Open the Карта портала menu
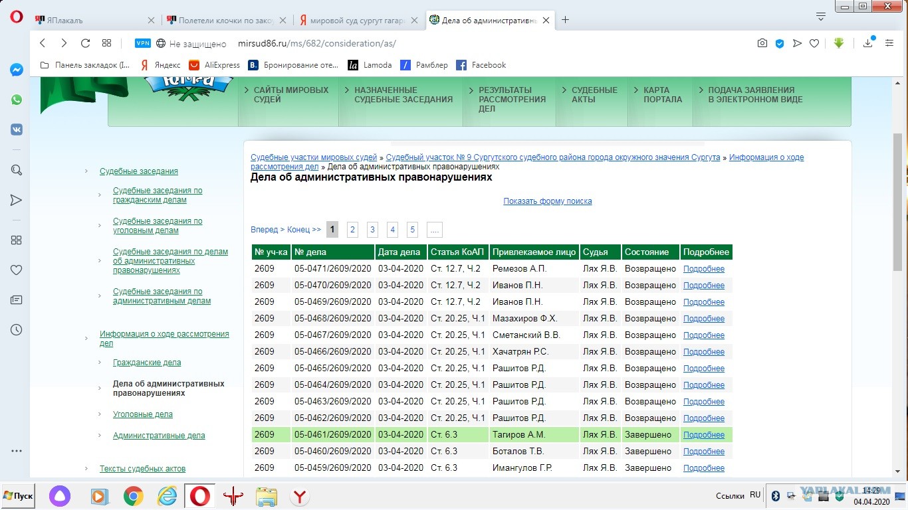Image resolution: width=908 pixels, height=510 pixels. click(x=661, y=95)
